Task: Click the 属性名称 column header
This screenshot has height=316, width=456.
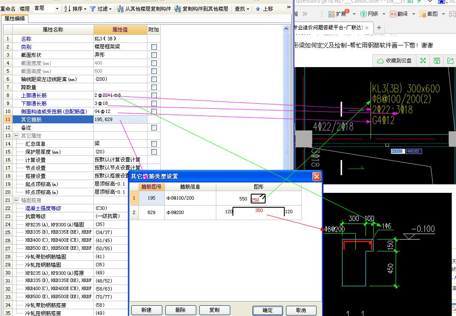Action: pyautogui.click(x=53, y=30)
